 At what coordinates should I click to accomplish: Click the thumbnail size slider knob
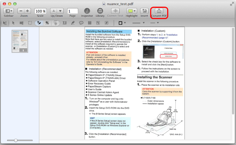pyautogui.click(x=16, y=140)
